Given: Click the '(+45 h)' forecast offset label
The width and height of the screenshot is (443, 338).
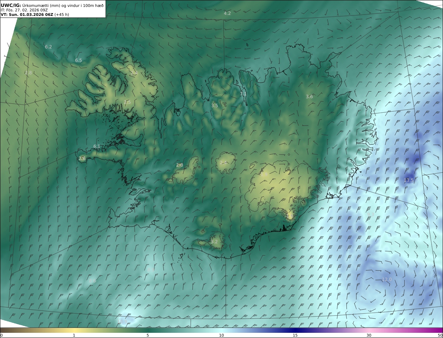Looking at the screenshot, I should tap(62, 15).
